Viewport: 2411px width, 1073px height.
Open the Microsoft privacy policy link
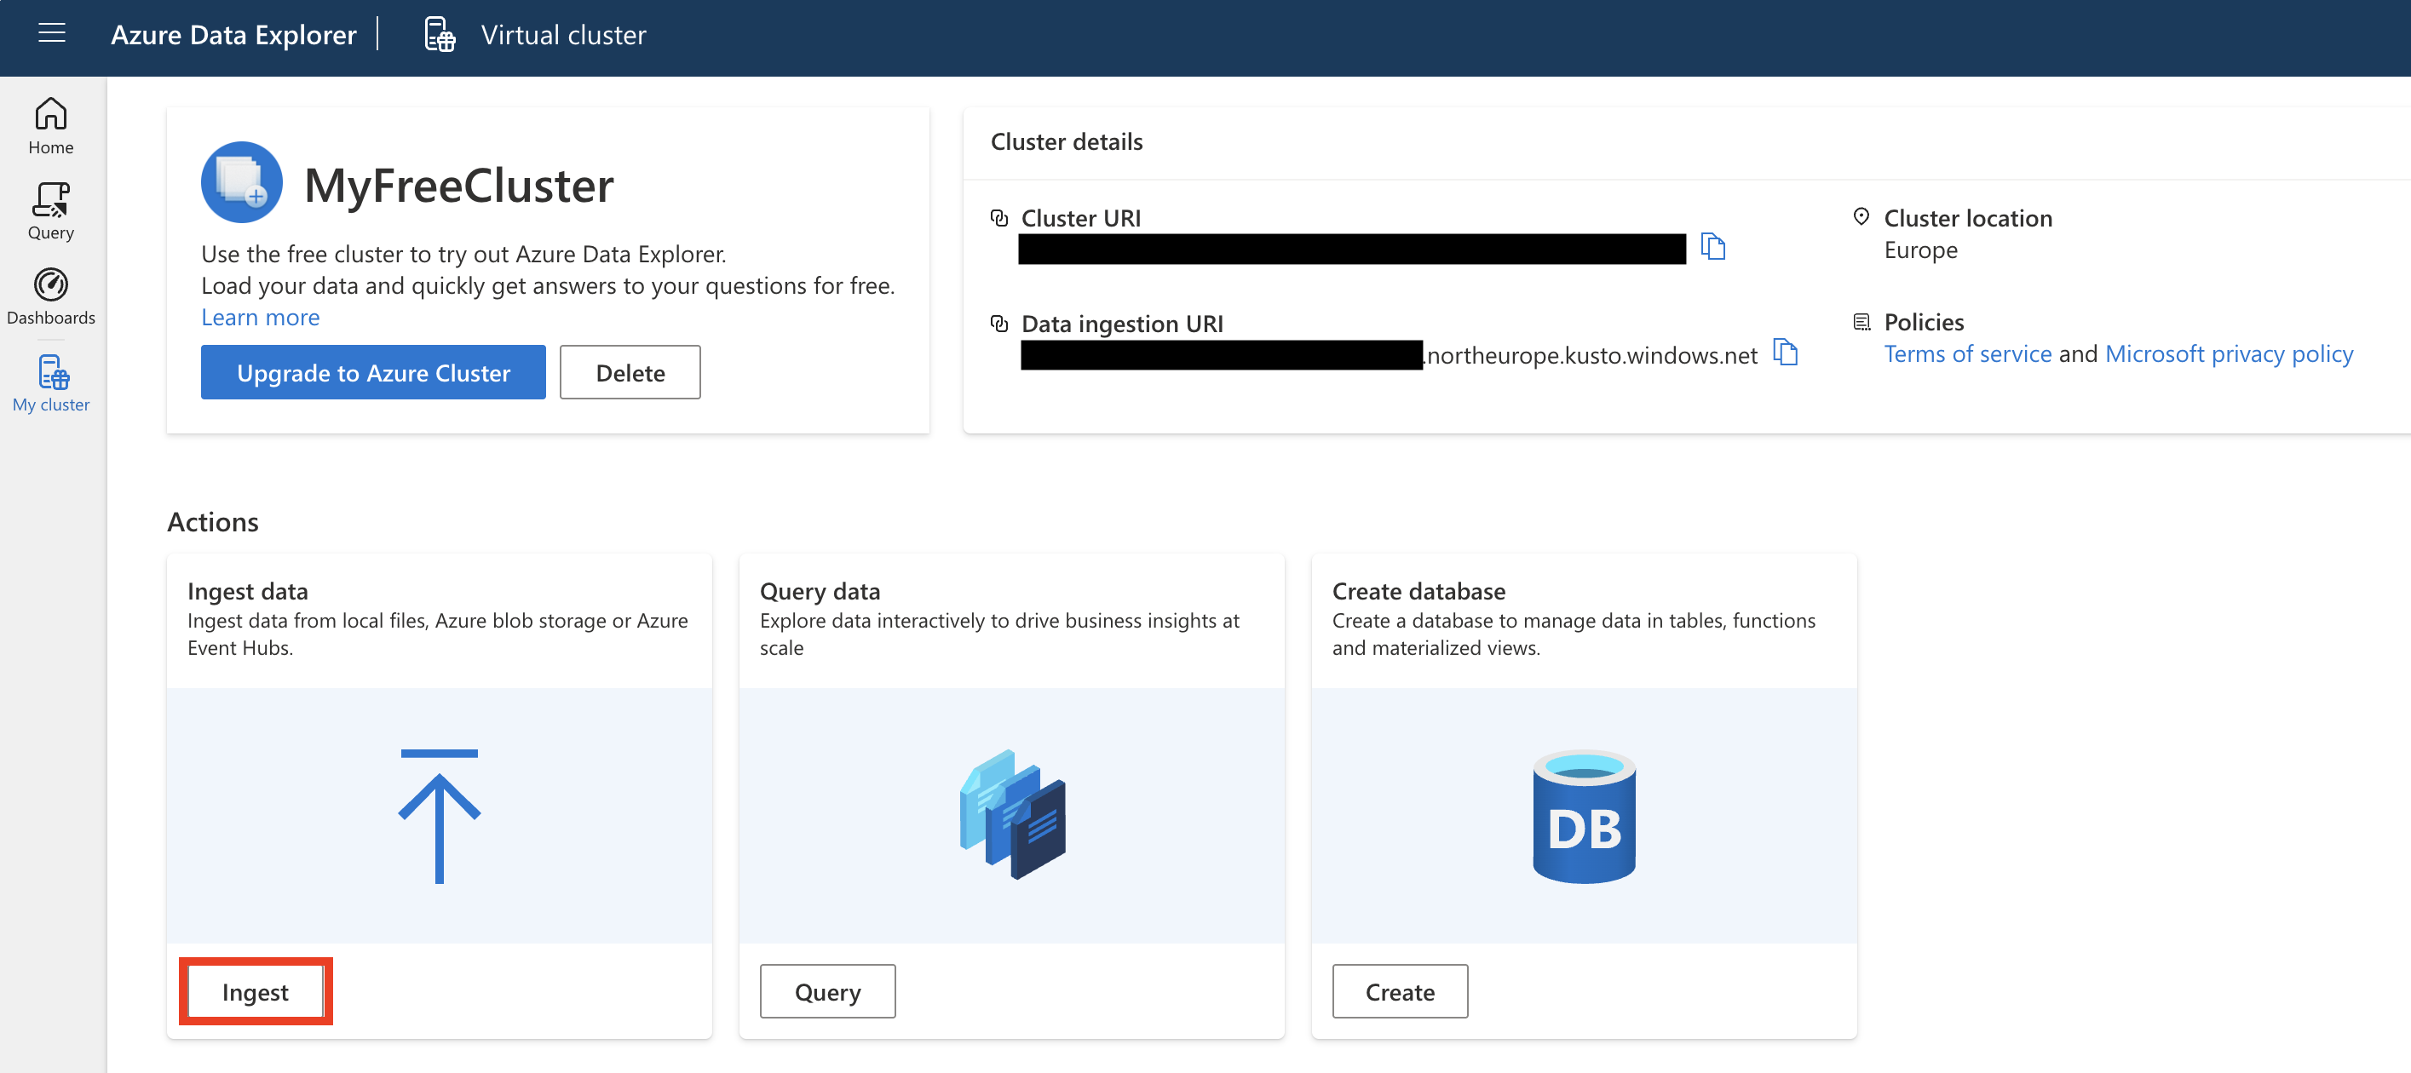pyautogui.click(x=2229, y=353)
